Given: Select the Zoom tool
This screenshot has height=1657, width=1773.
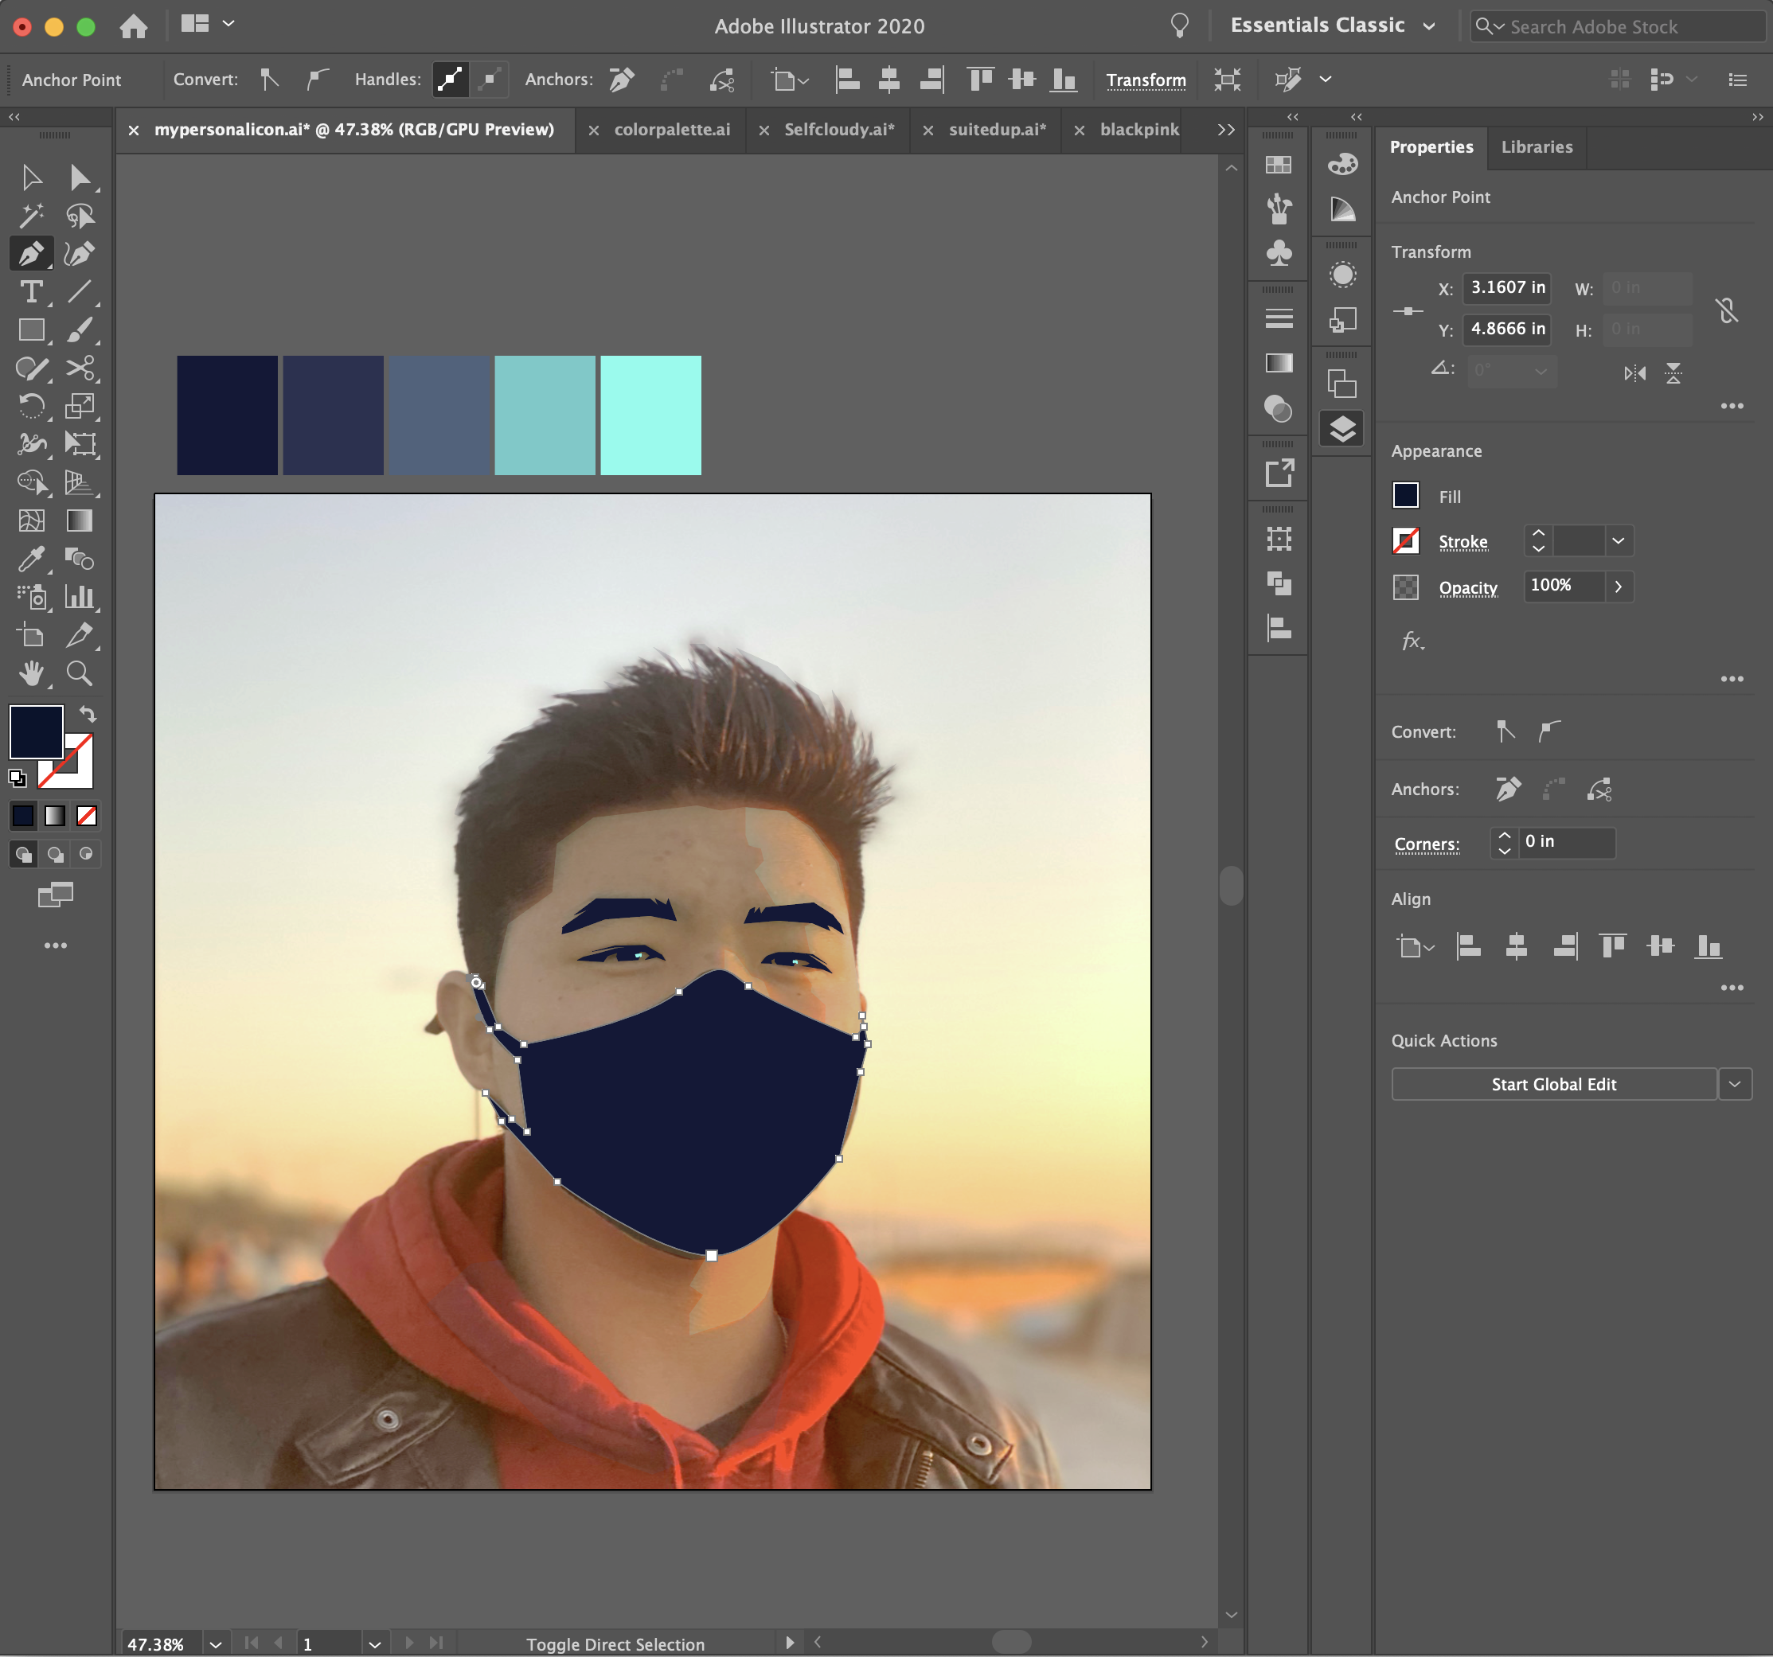Looking at the screenshot, I should pos(80,673).
